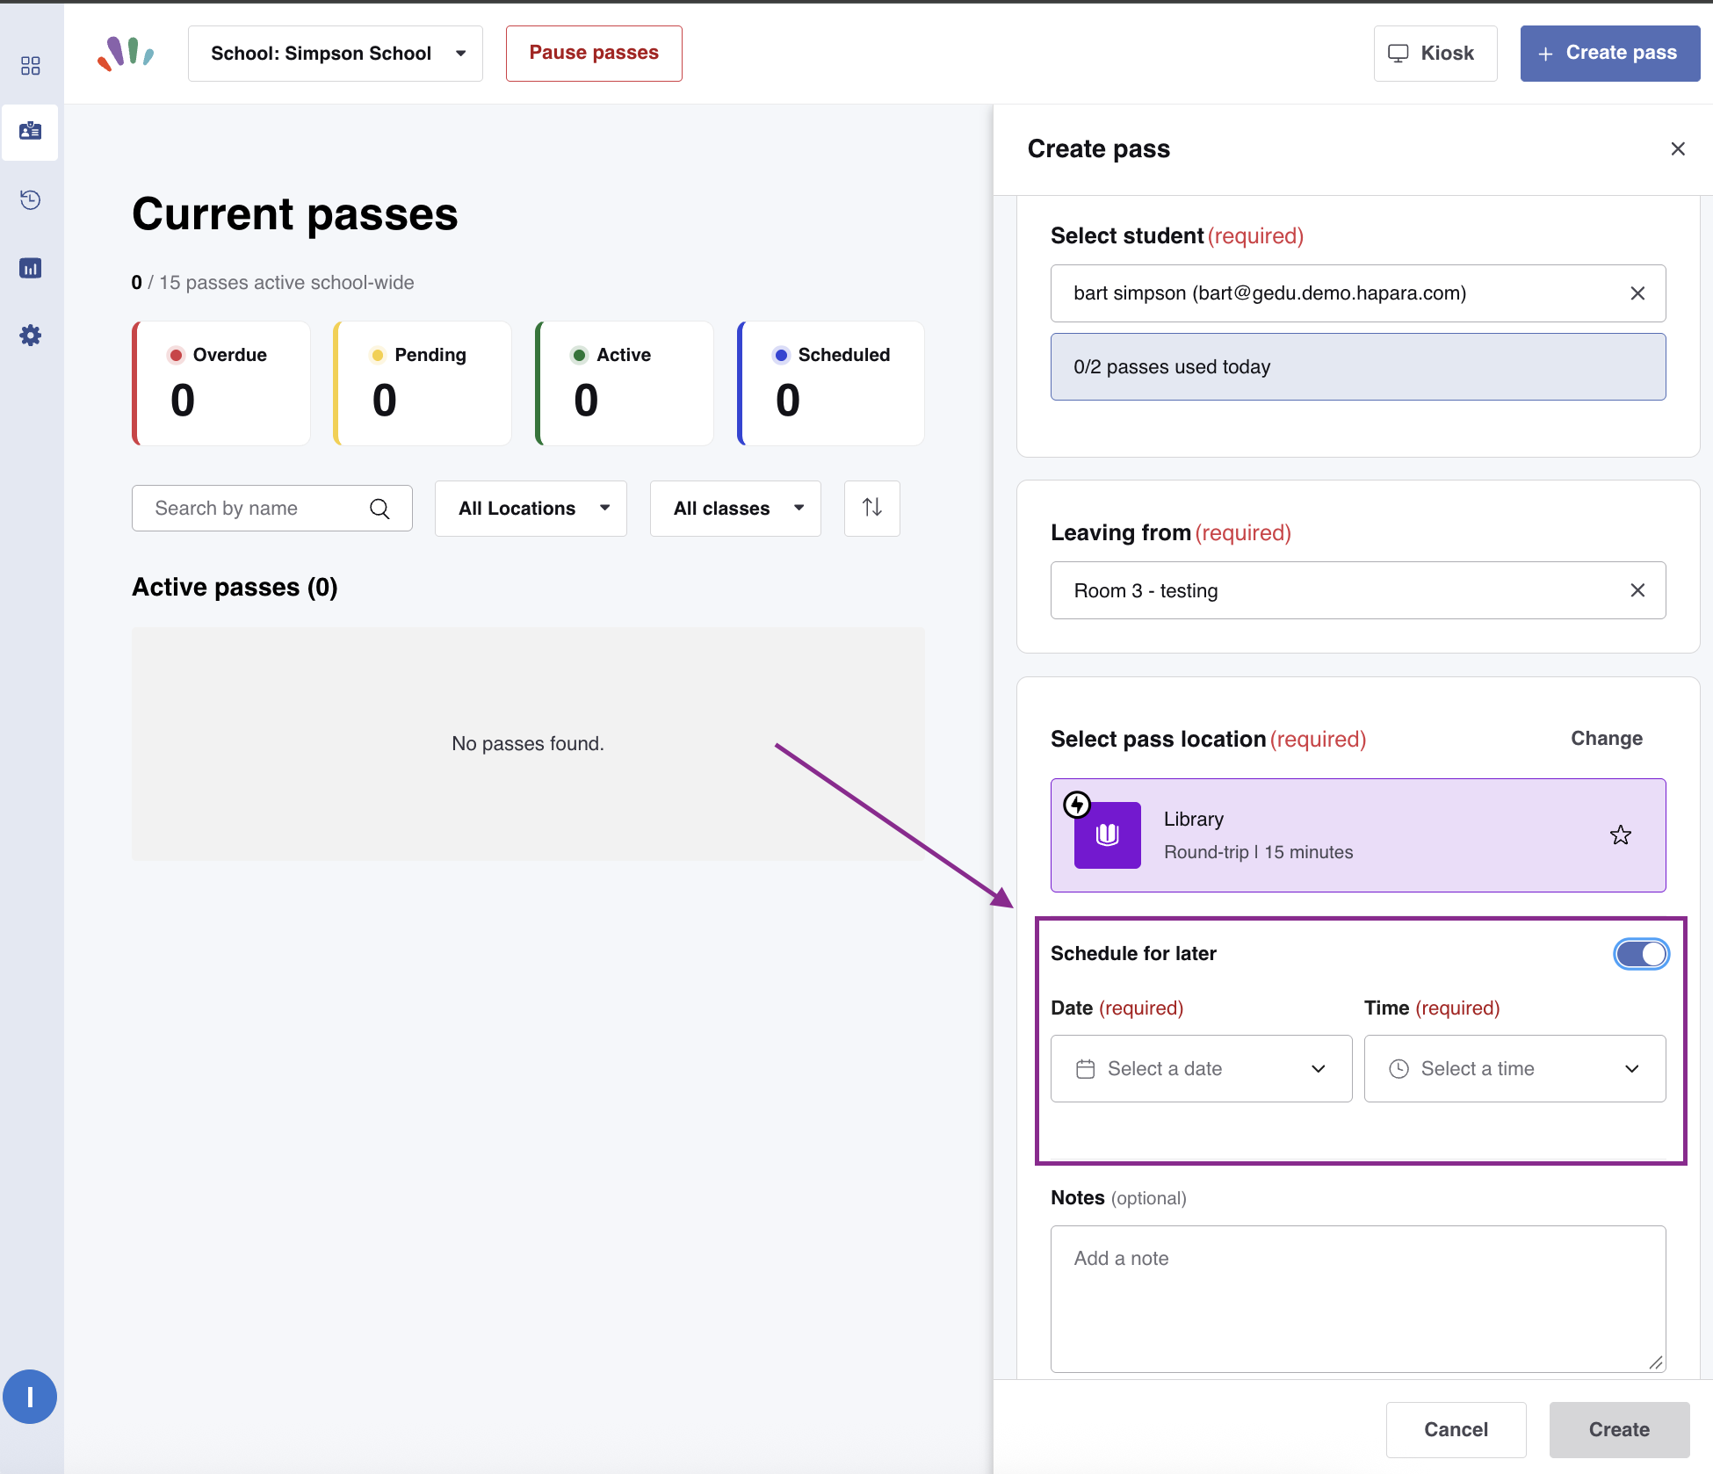The image size is (1713, 1474).
Task: Turn off the Schedule for later switch
Action: (1641, 954)
